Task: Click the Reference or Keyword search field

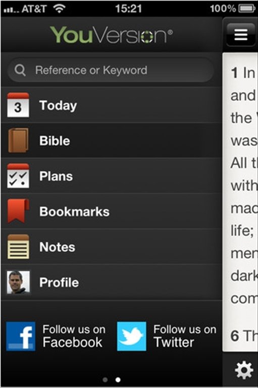Action: pos(111,70)
